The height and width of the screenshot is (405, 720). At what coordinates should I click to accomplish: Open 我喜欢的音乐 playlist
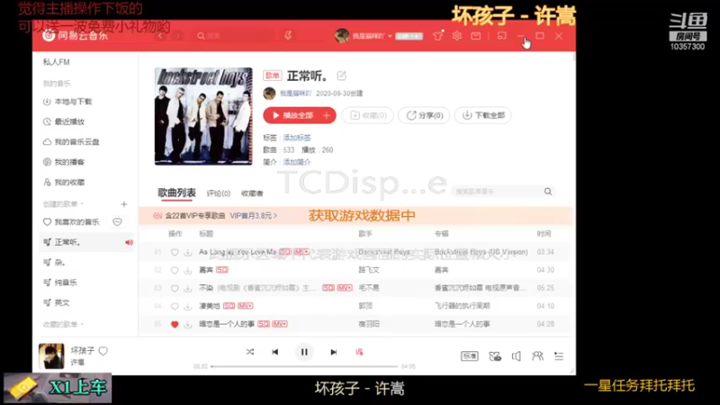click(71, 221)
